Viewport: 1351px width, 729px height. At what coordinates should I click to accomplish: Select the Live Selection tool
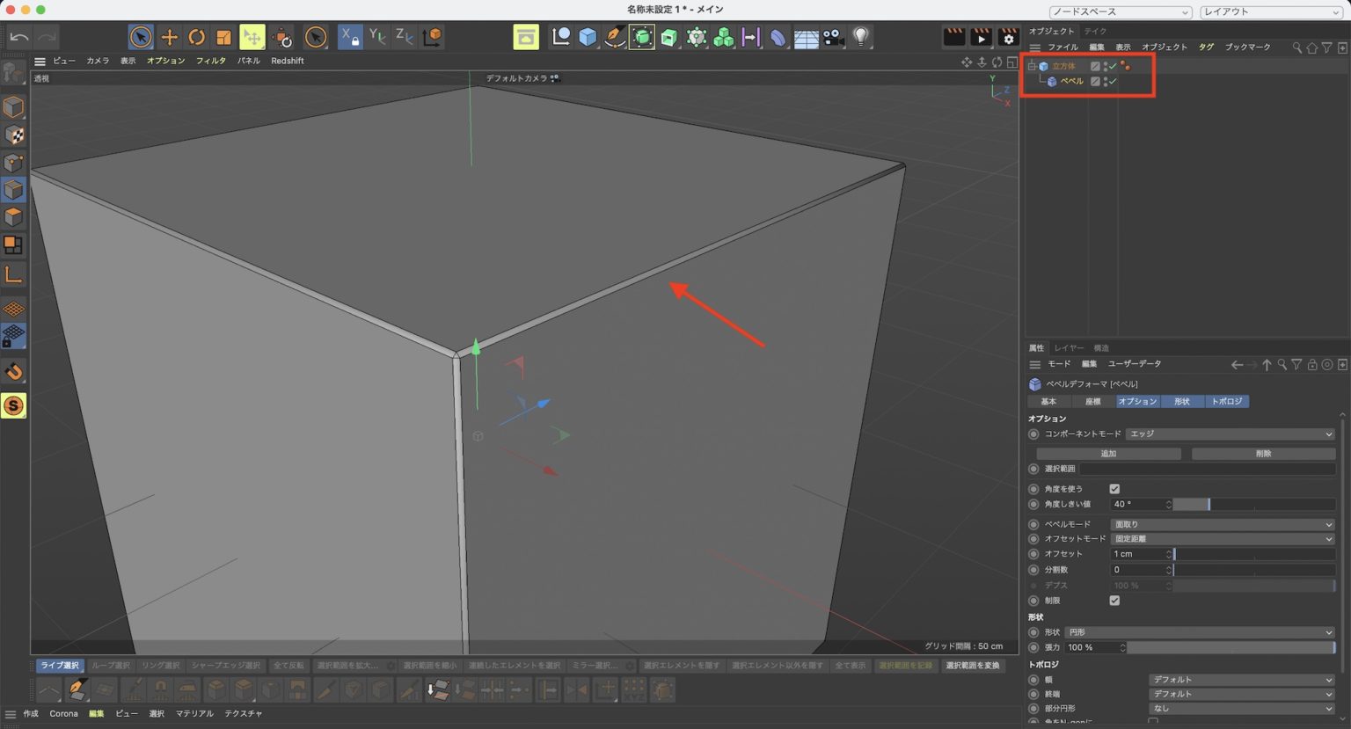(x=139, y=36)
